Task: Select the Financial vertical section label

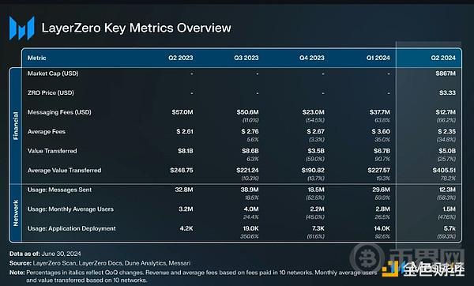Action: (x=16, y=126)
